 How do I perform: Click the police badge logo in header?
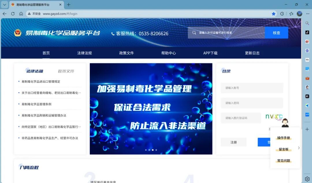click(x=18, y=33)
